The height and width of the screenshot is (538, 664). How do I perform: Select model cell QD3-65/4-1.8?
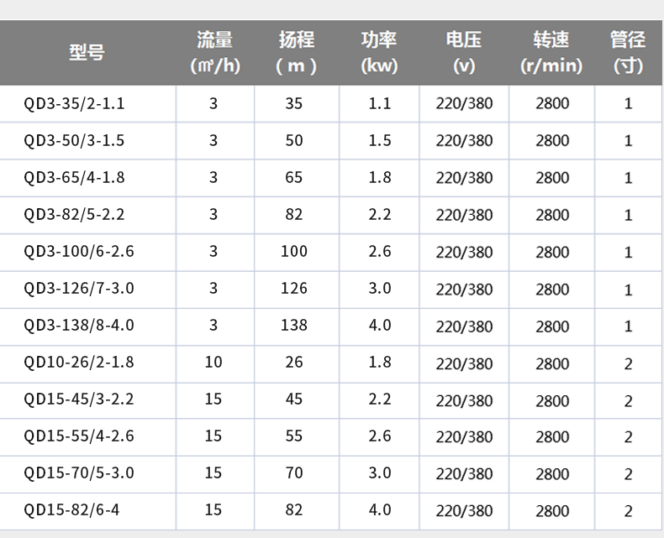75,178
